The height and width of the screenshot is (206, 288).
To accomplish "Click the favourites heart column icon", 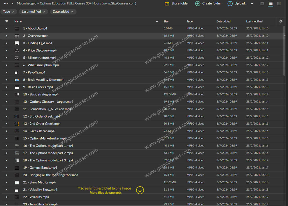I will tap(7, 21).
